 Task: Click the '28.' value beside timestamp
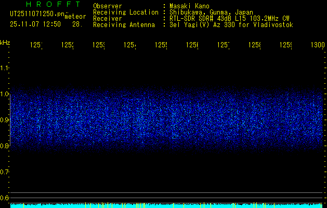77,24
